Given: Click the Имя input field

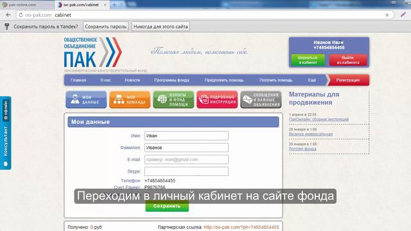Looking at the screenshot, I should pyautogui.click(x=186, y=135).
